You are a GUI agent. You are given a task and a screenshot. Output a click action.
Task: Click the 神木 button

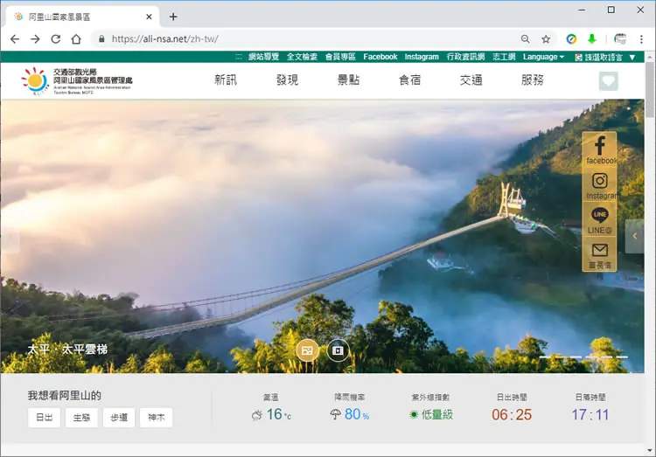click(x=156, y=418)
